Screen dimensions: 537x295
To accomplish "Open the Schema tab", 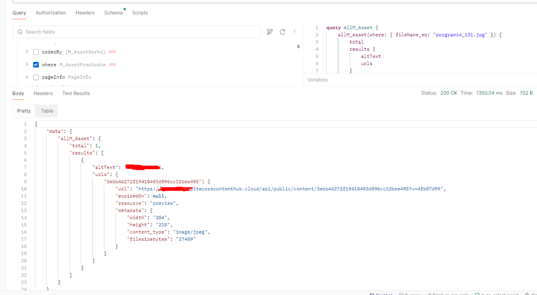I will coord(113,13).
